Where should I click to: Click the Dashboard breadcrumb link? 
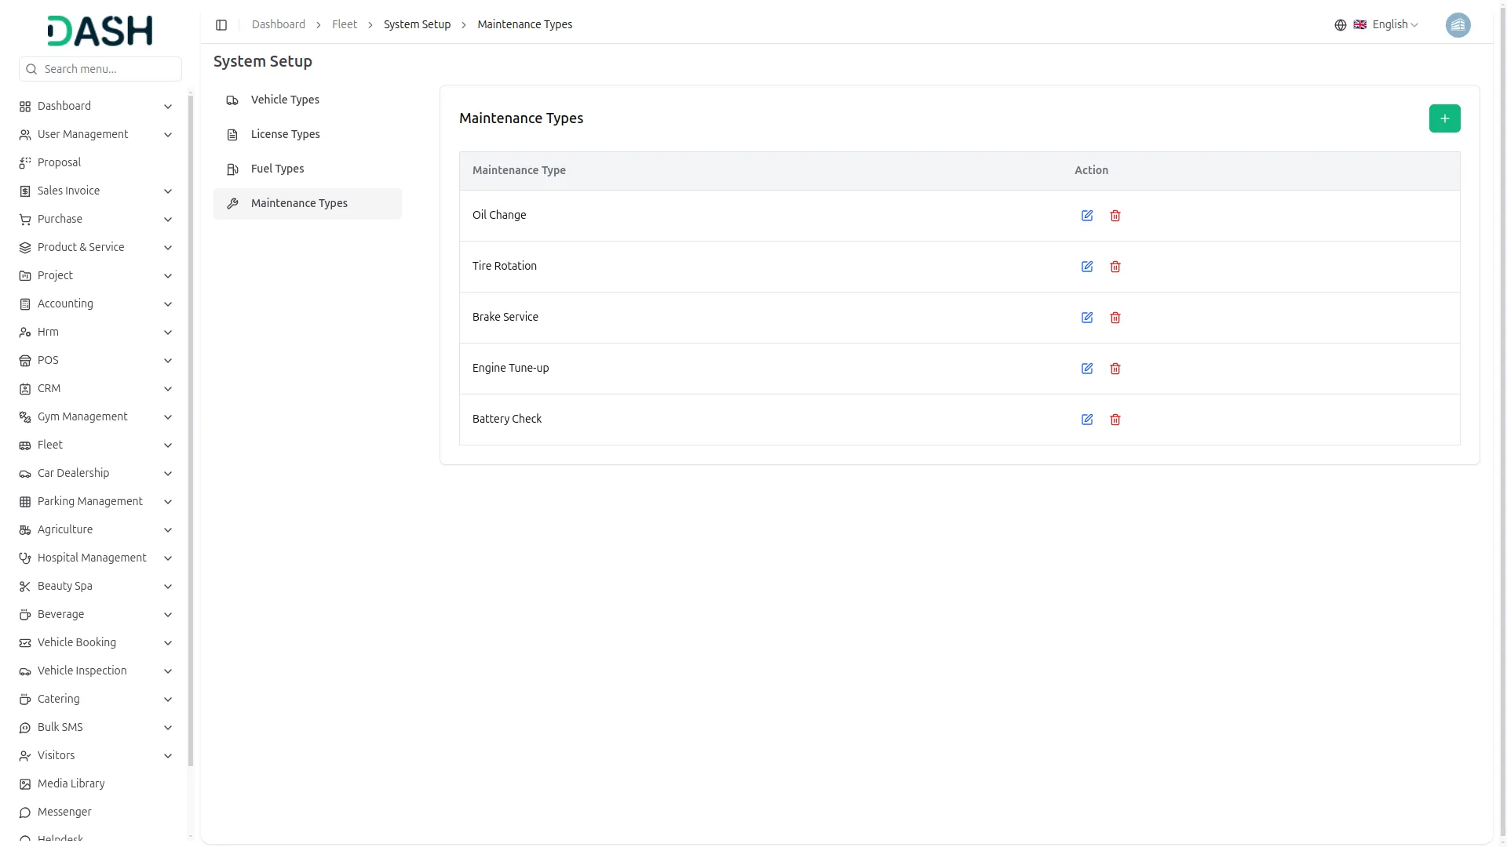(x=278, y=25)
